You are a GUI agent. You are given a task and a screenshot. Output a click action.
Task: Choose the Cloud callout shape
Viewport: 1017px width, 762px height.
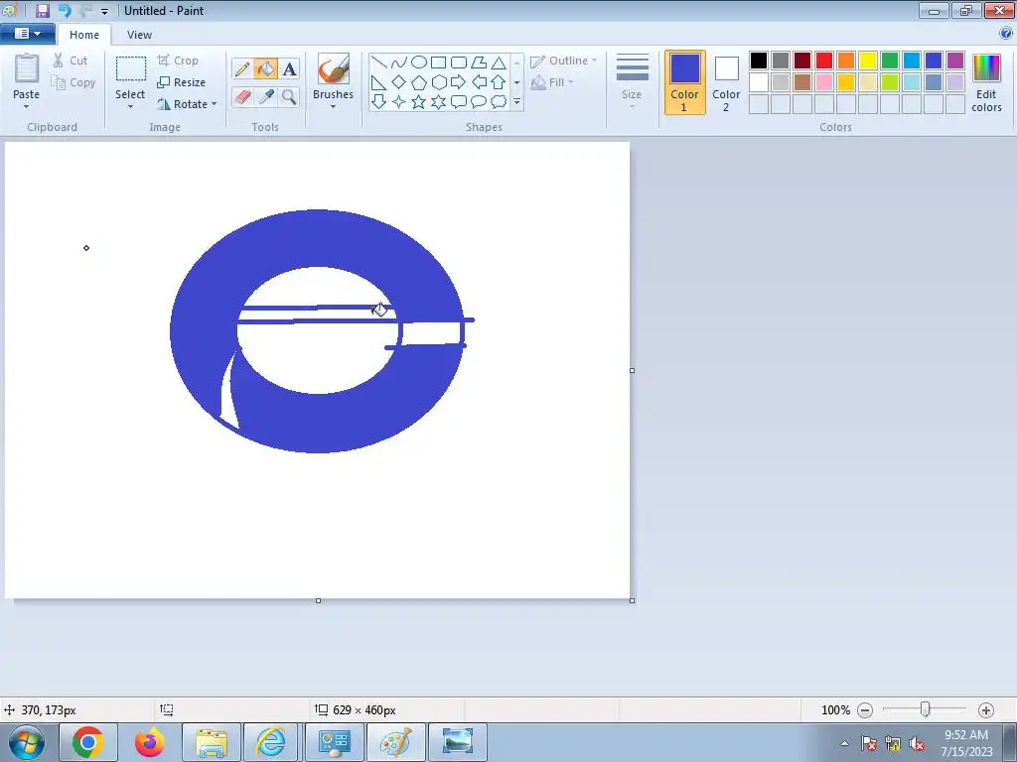tap(499, 102)
